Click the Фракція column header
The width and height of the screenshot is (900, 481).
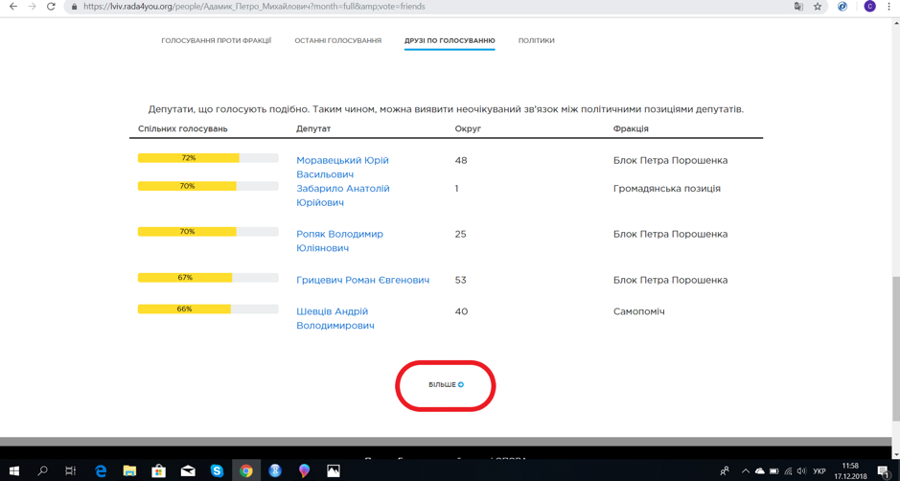(x=631, y=128)
